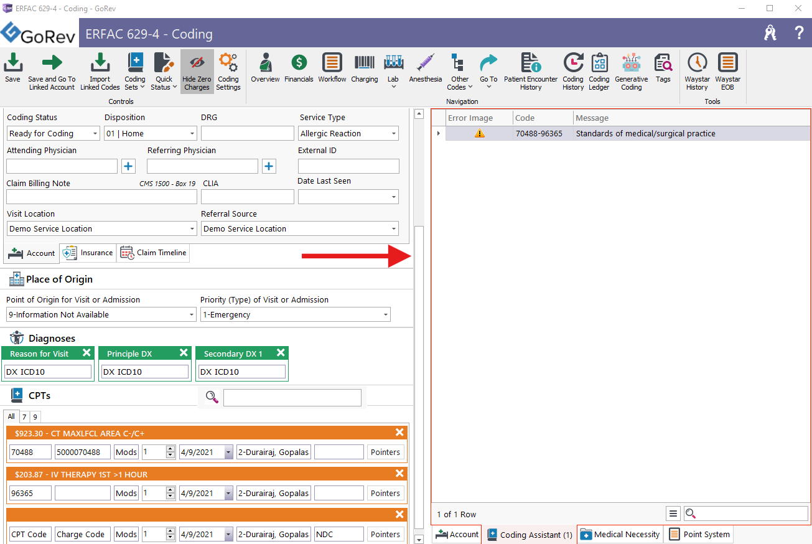Click Save and Go To Linked Account
Viewport: 812px width, 544px height.
[x=52, y=72]
